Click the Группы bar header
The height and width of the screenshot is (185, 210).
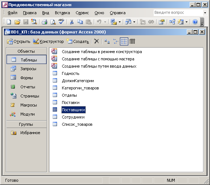(27, 124)
